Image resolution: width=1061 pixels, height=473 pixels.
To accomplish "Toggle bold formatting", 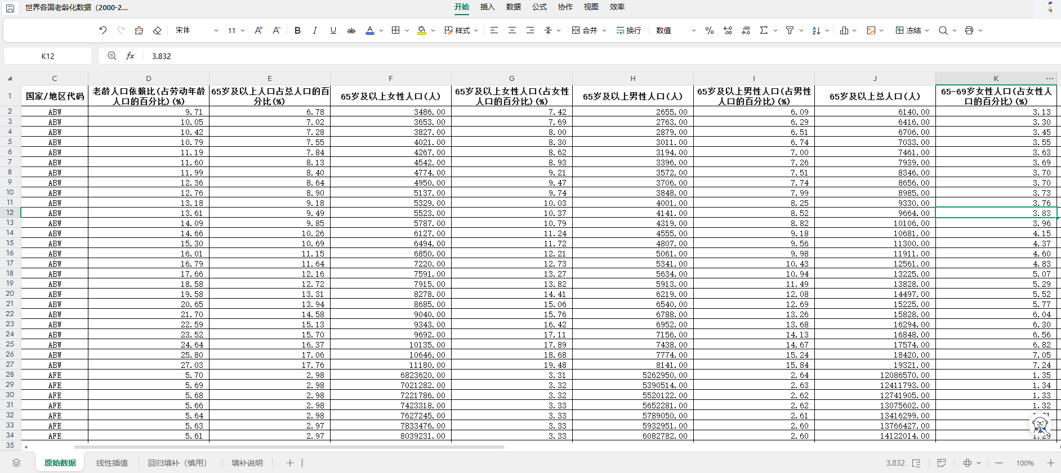I will tap(297, 30).
